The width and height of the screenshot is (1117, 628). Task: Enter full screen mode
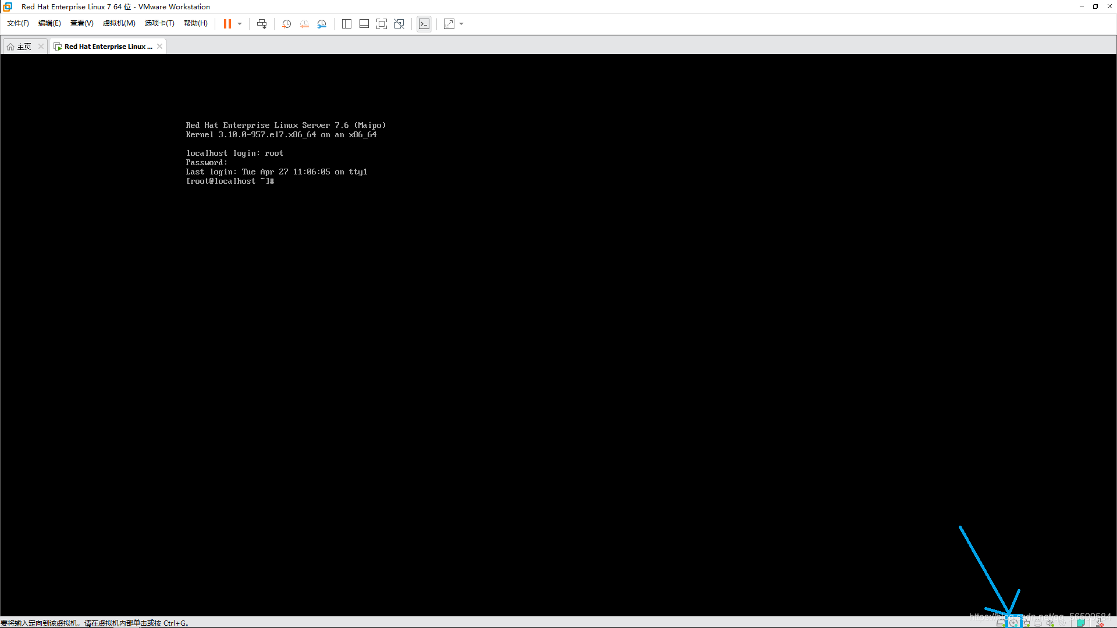(x=382, y=24)
